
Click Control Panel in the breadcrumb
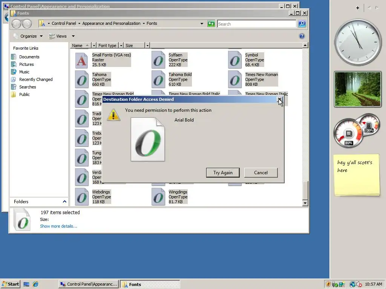point(64,23)
